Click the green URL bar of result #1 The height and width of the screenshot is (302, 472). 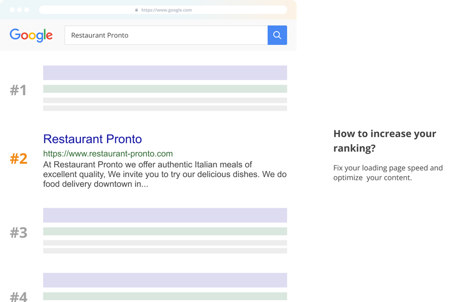click(165, 89)
